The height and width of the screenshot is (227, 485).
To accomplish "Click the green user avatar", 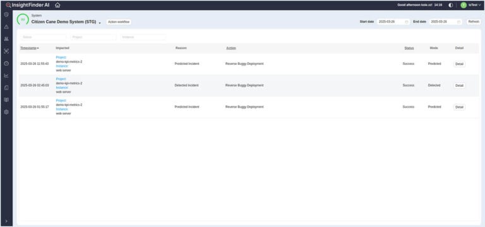I will click(464, 5).
